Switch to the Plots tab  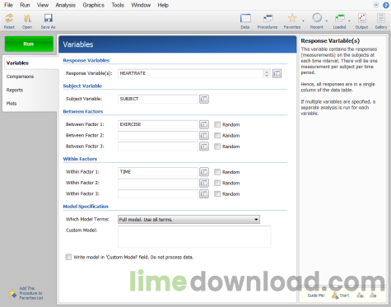click(x=12, y=104)
